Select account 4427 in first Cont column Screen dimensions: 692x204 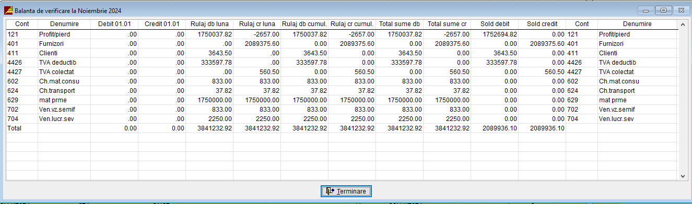tap(15, 72)
